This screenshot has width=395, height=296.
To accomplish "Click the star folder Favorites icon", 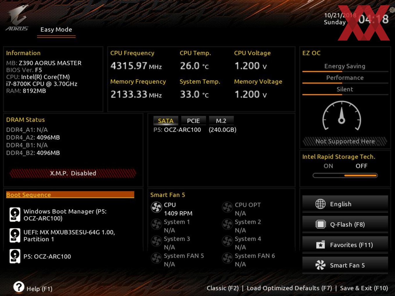I will (320, 245).
